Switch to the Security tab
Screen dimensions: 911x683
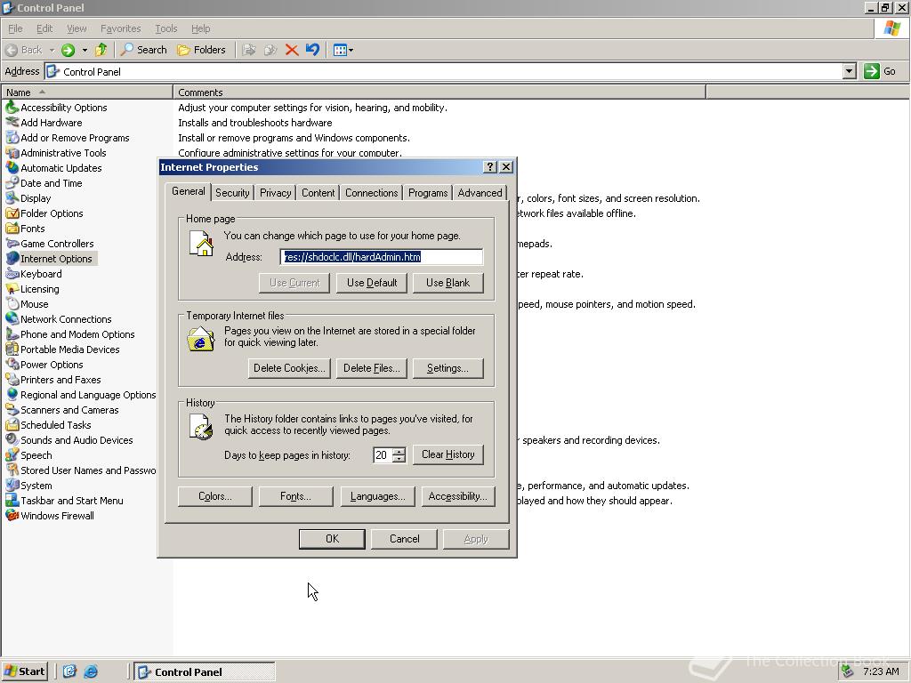[232, 193]
